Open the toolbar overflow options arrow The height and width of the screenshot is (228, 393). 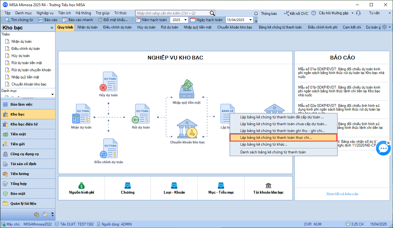(256, 21)
